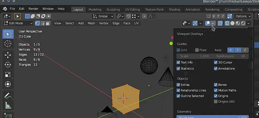Toggle the Y axis guide button
This screenshot has width=259, height=118.
pyautogui.click(x=238, y=50)
